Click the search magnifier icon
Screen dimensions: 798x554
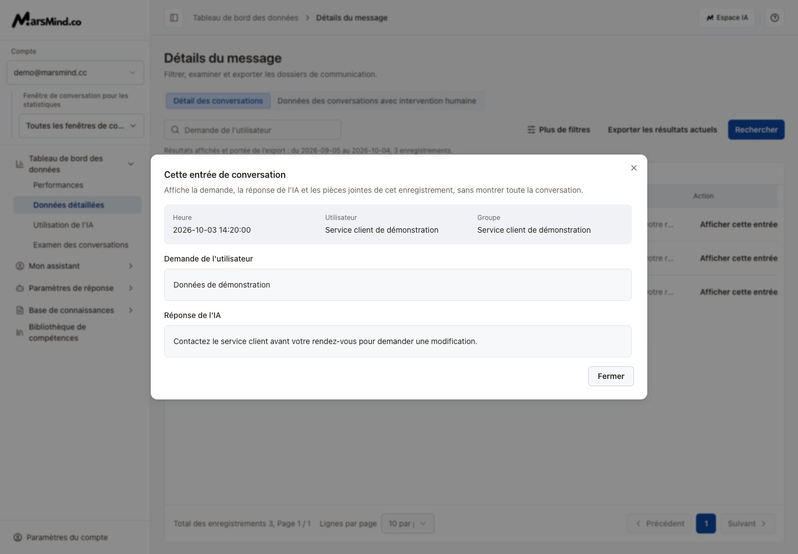point(175,130)
